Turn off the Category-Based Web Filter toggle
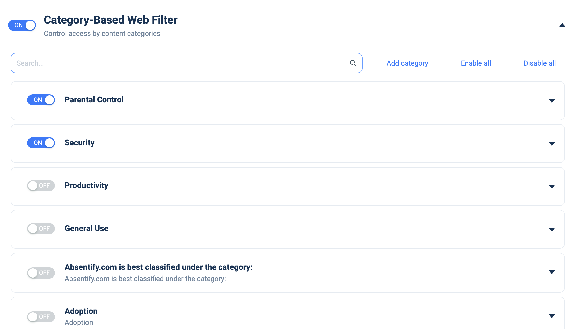Screen dimensions: 575x332 point(22,25)
